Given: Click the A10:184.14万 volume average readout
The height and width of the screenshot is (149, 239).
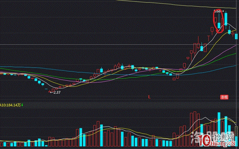Looking at the screenshot, I should click(10, 105).
